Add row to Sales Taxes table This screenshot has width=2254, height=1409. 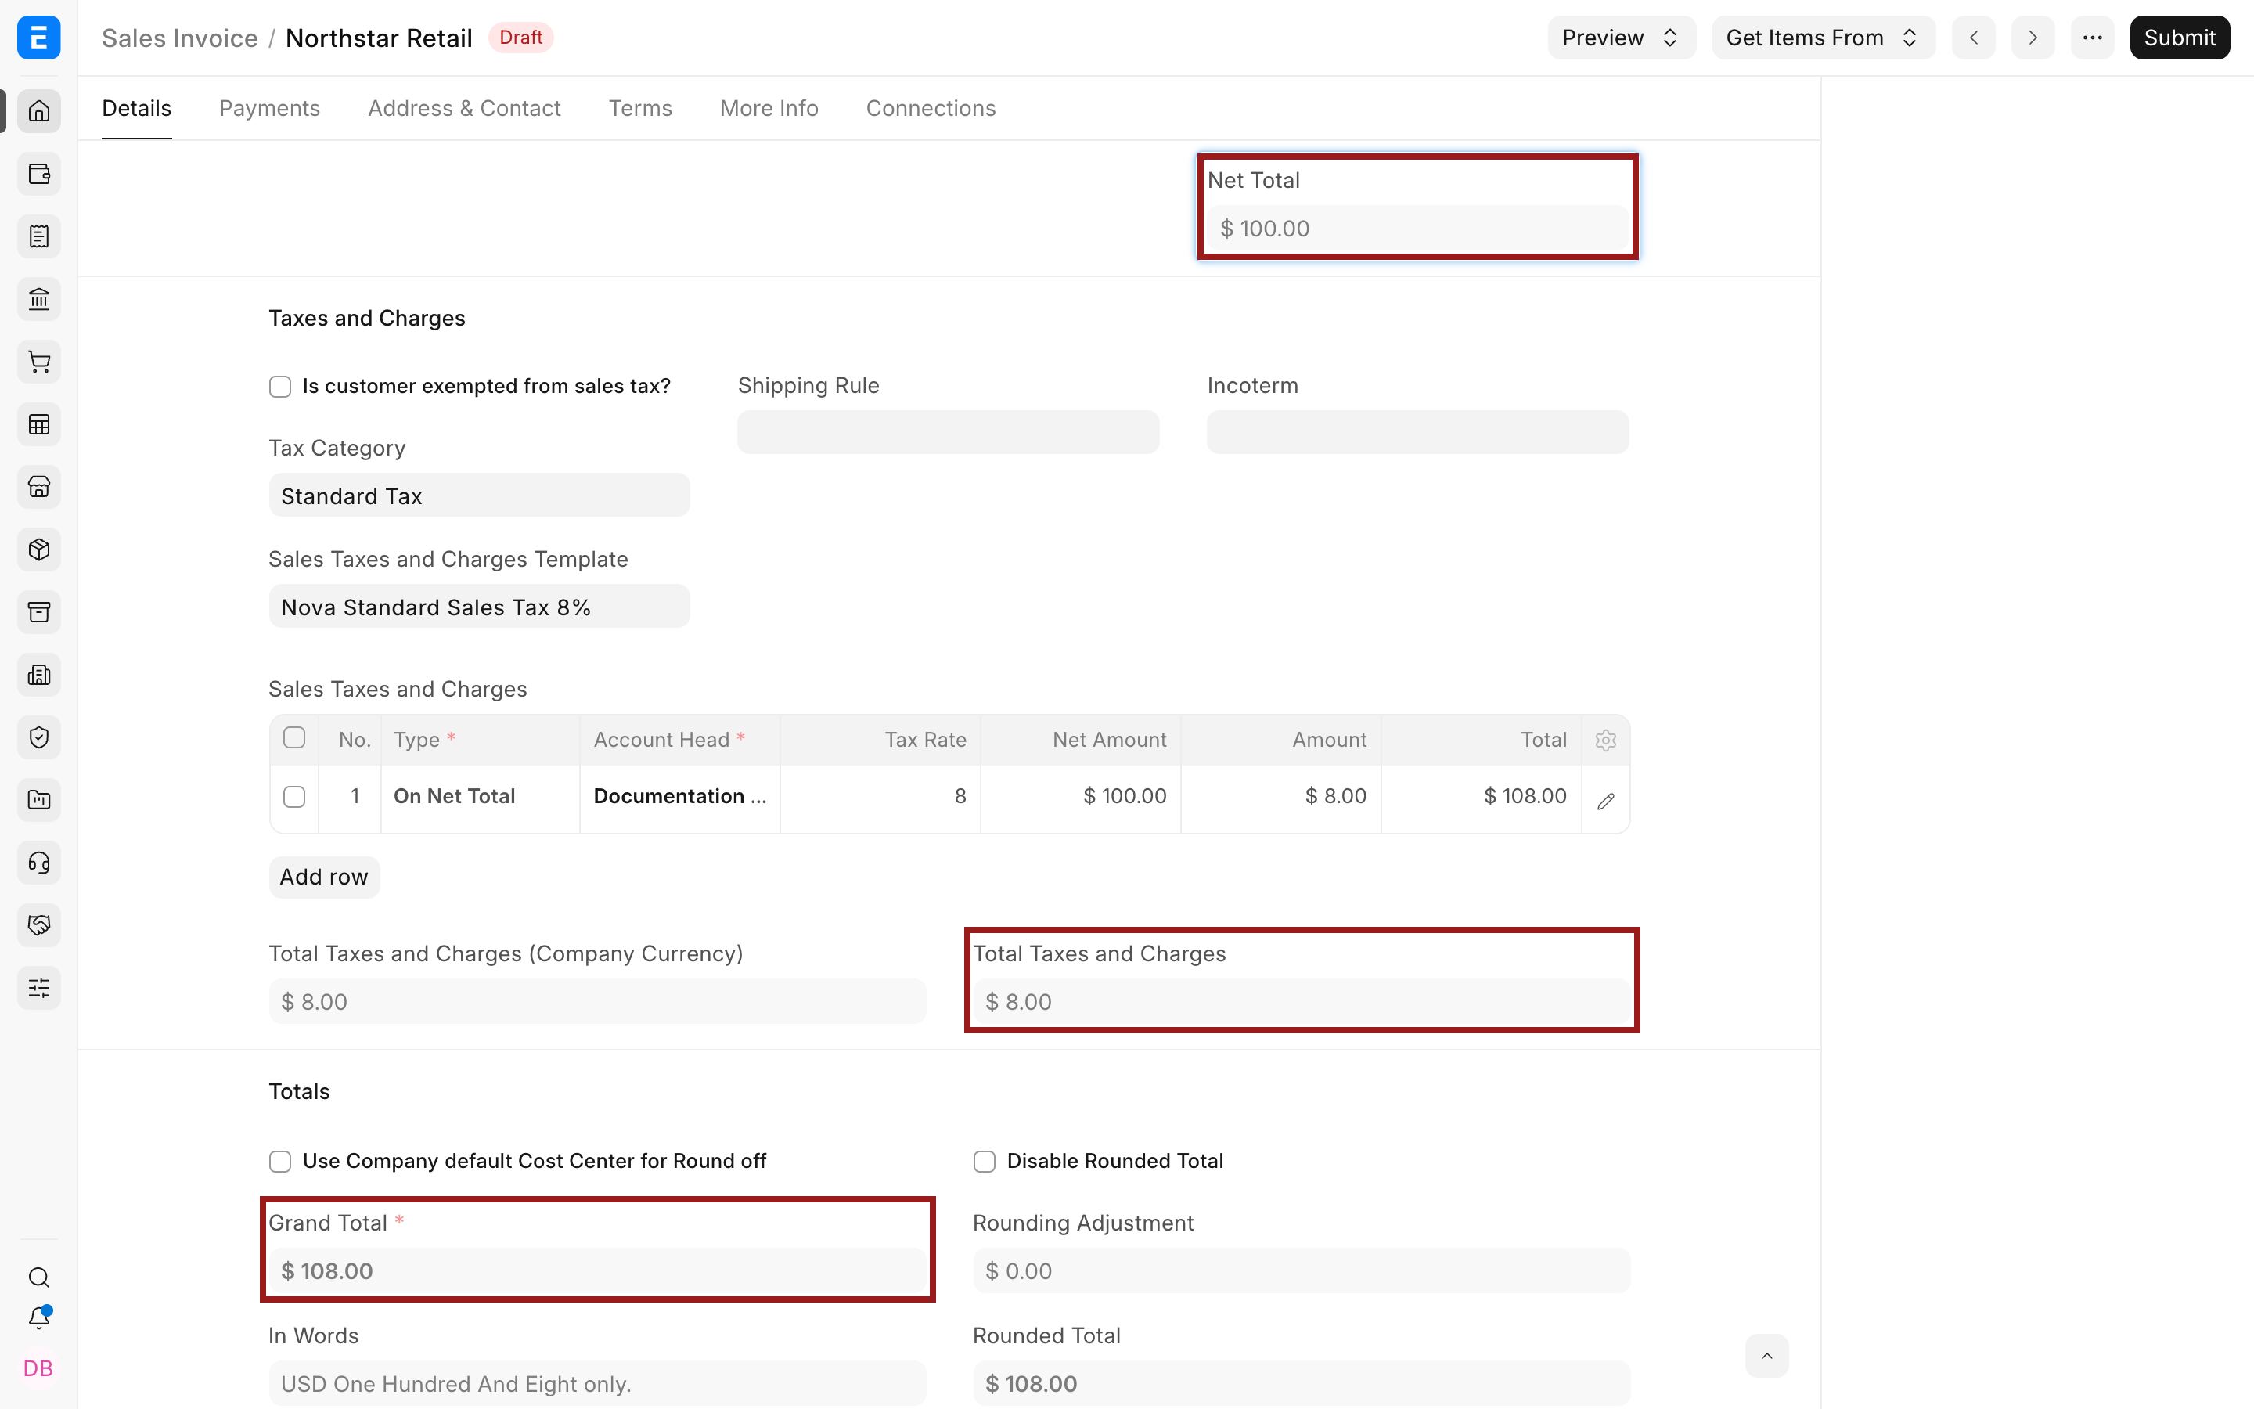click(324, 877)
